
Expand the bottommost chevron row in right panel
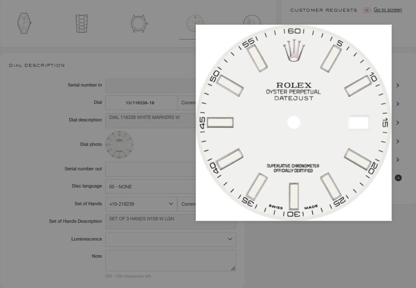[398, 160]
